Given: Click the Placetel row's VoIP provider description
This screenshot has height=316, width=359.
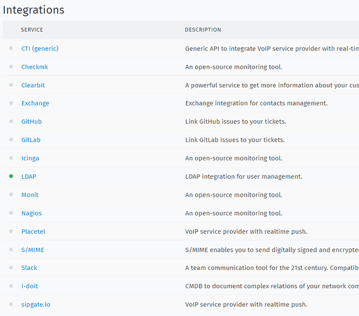Looking at the screenshot, I should tap(246, 231).
